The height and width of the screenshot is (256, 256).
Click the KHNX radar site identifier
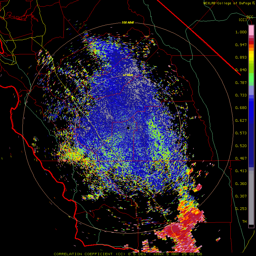click(159, 254)
